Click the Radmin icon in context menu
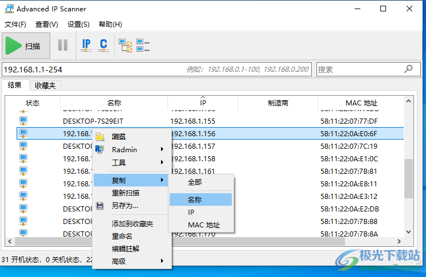The width and height of the screenshot is (426, 277). 99,149
